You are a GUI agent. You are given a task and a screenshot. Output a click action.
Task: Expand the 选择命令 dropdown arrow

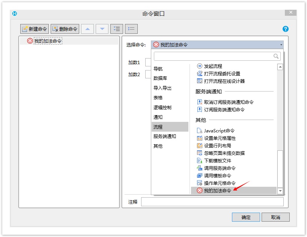point(281,45)
